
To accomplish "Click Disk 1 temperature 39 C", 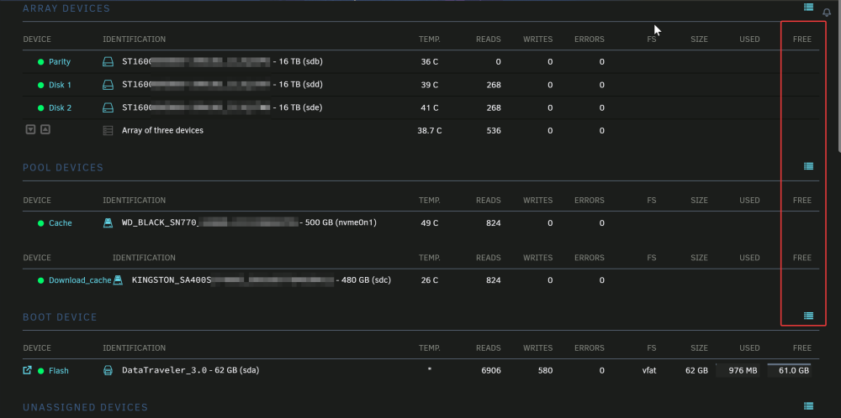I will [430, 85].
